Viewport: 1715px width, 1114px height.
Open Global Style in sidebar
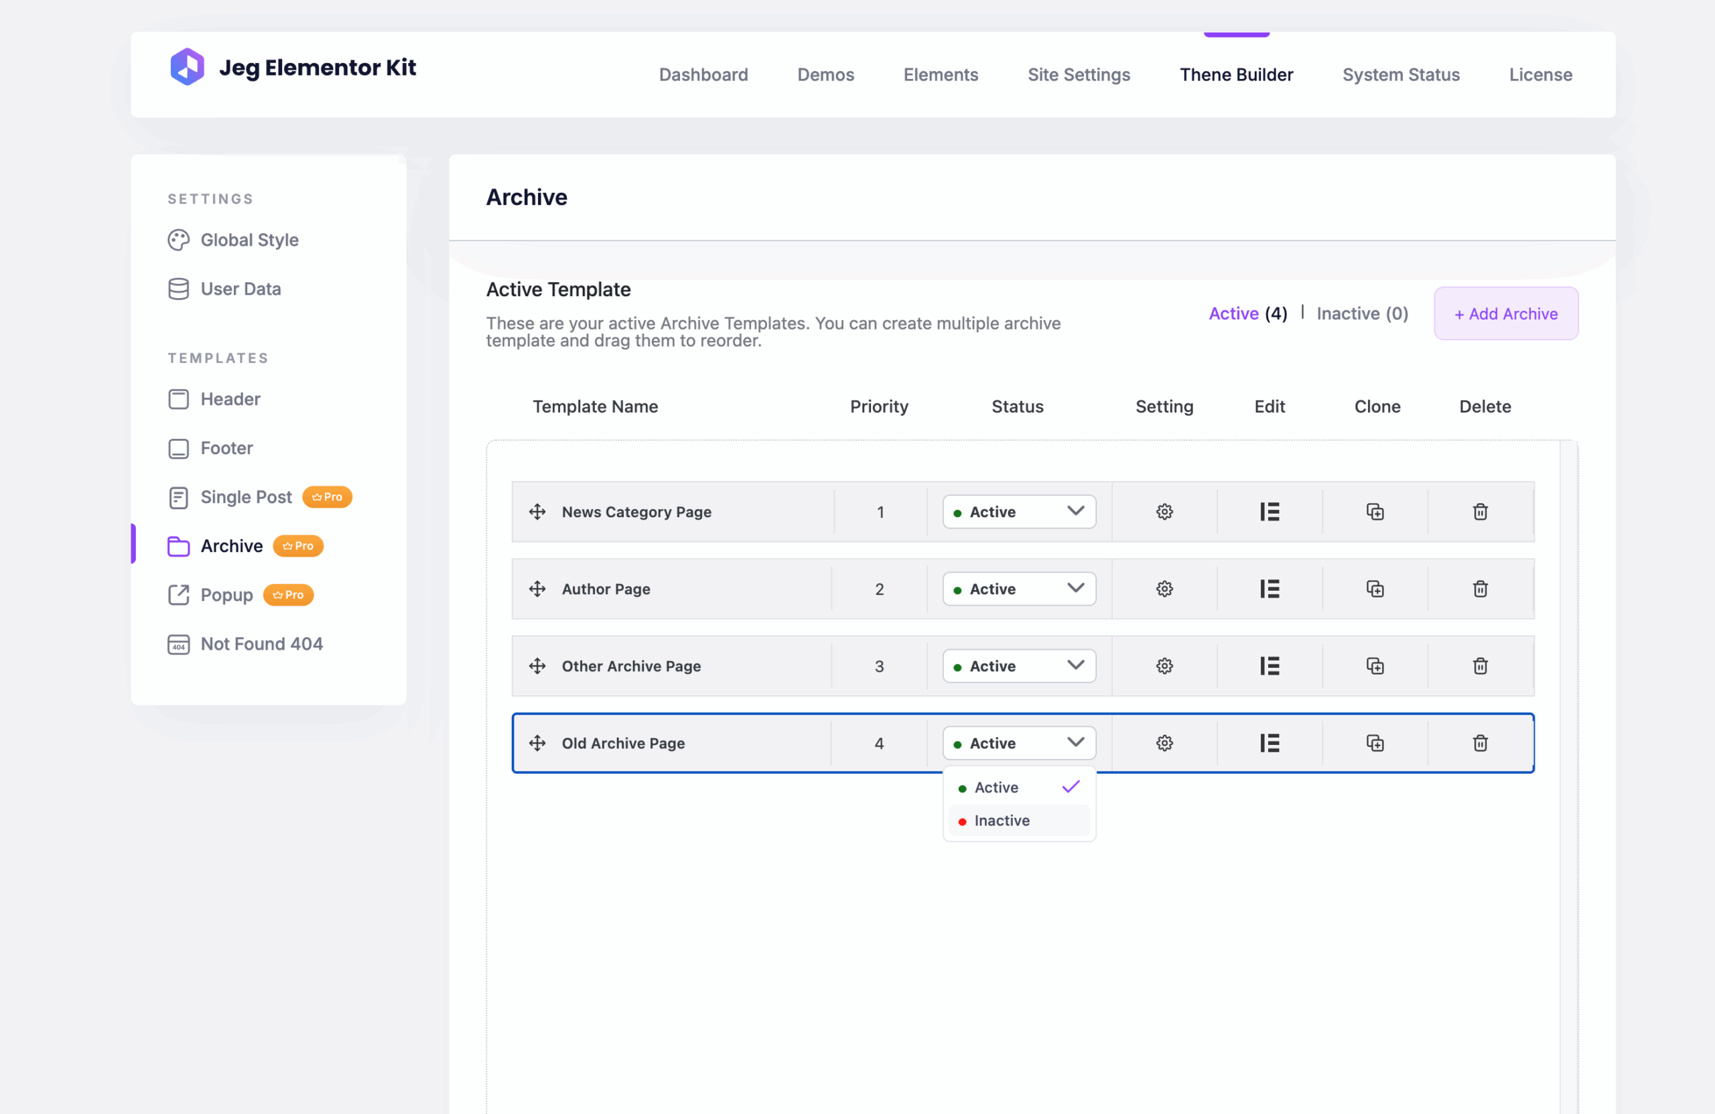pyautogui.click(x=249, y=240)
